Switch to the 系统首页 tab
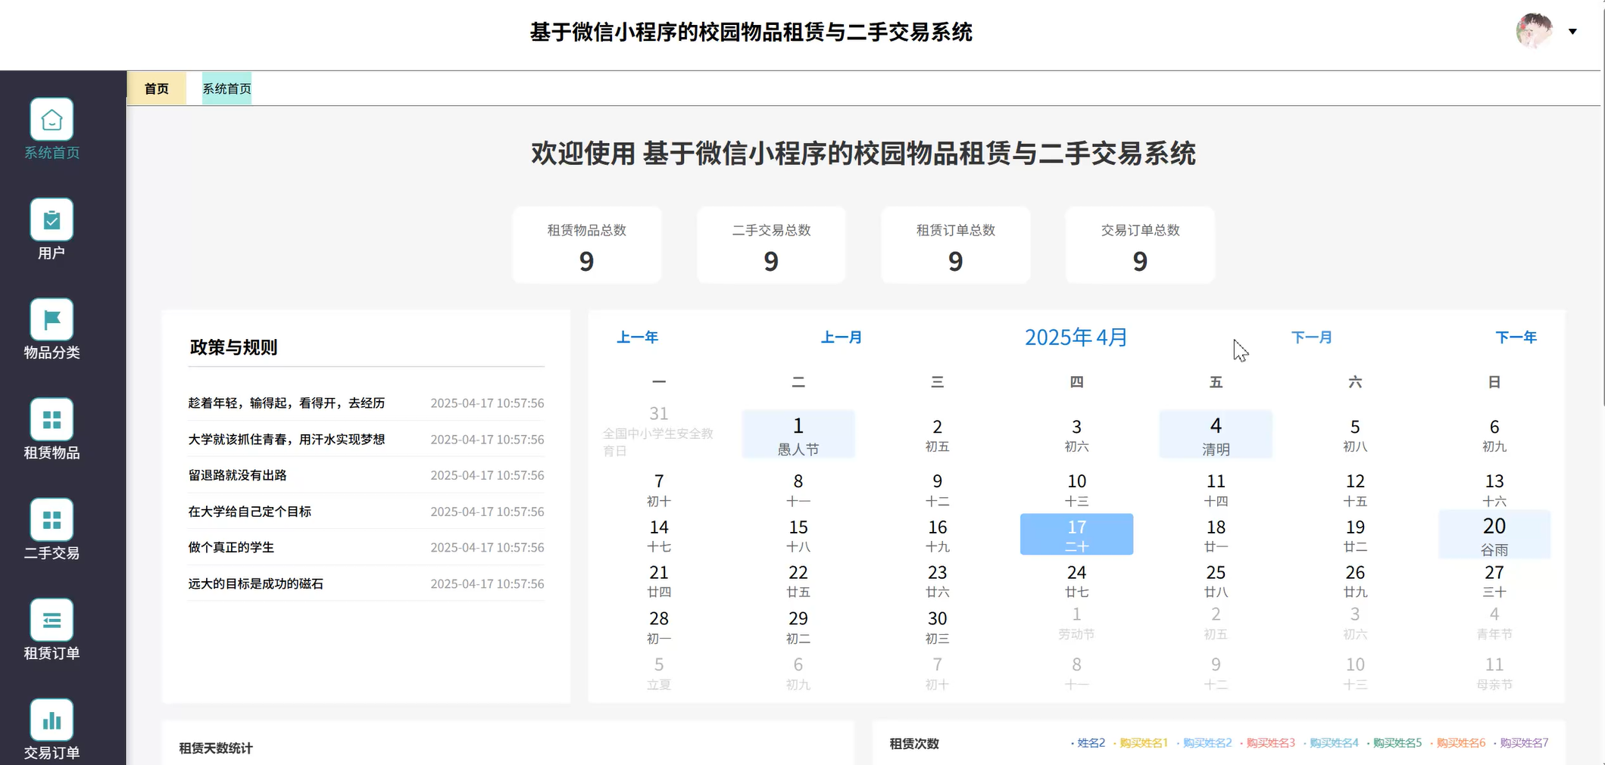 coord(226,89)
